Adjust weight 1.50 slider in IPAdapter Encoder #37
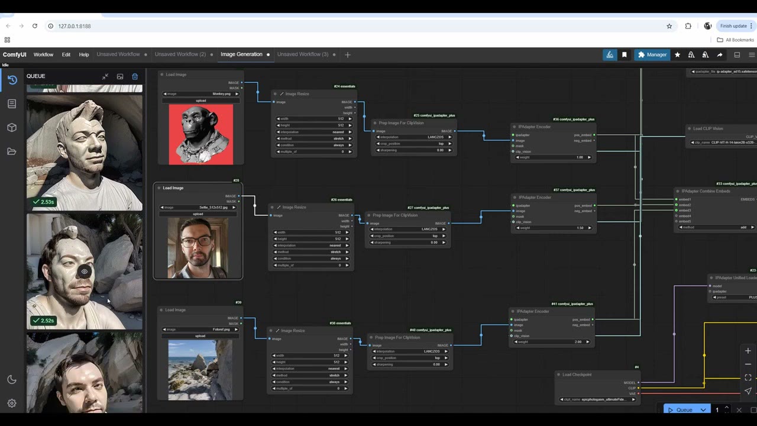 tap(554, 228)
